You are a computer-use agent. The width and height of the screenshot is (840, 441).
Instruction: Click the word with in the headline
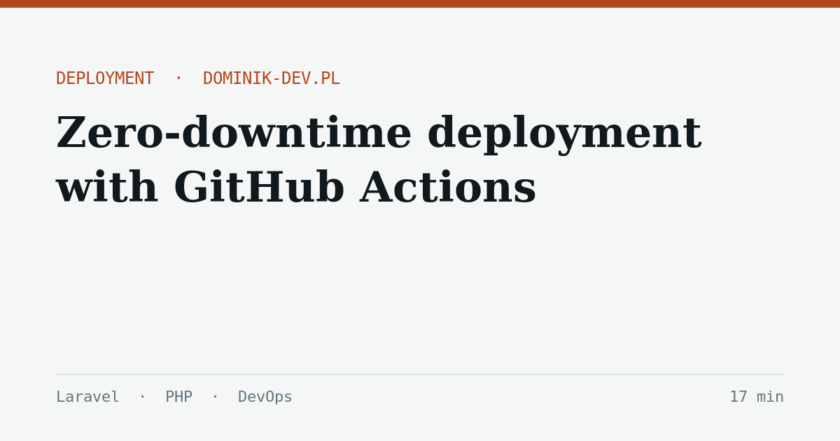tap(107, 188)
